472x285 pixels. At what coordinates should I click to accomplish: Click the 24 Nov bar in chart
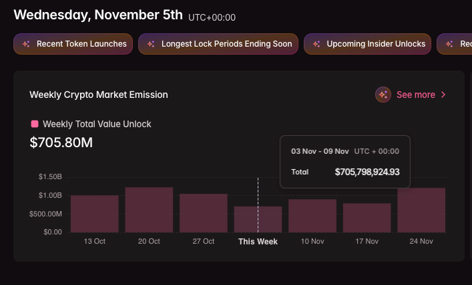421,210
